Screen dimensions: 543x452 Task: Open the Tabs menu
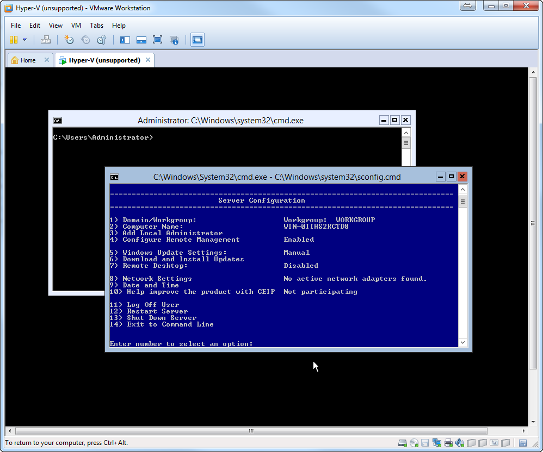point(96,25)
